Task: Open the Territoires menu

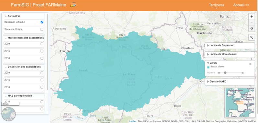Action: pyautogui.click(x=217, y=5)
